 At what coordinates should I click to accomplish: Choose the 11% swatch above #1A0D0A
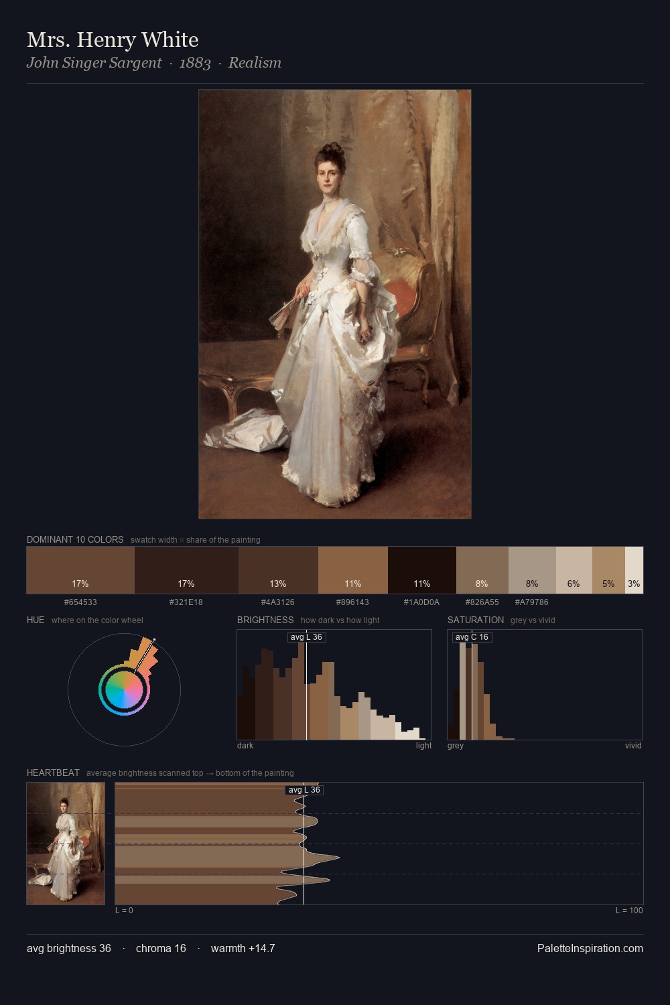tap(422, 570)
